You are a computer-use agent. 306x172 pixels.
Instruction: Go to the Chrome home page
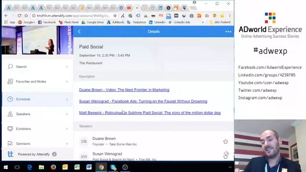26,15
